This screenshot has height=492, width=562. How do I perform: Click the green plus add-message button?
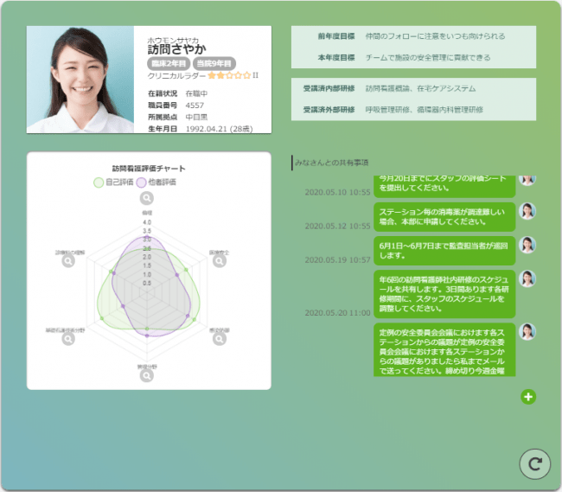pos(528,397)
